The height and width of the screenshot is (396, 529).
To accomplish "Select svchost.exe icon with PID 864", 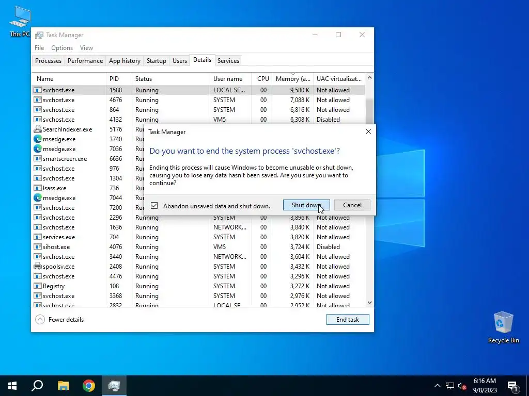I will [x=37, y=109].
